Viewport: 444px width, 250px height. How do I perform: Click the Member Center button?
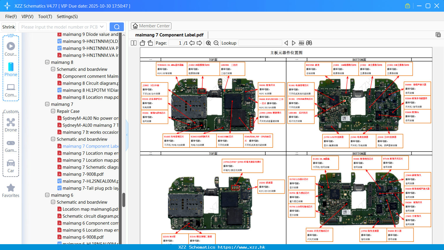pos(151,26)
